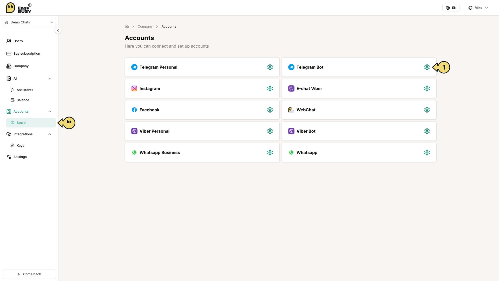Open Buy subscription page
Image resolution: width=499 pixels, height=281 pixels.
29,54
